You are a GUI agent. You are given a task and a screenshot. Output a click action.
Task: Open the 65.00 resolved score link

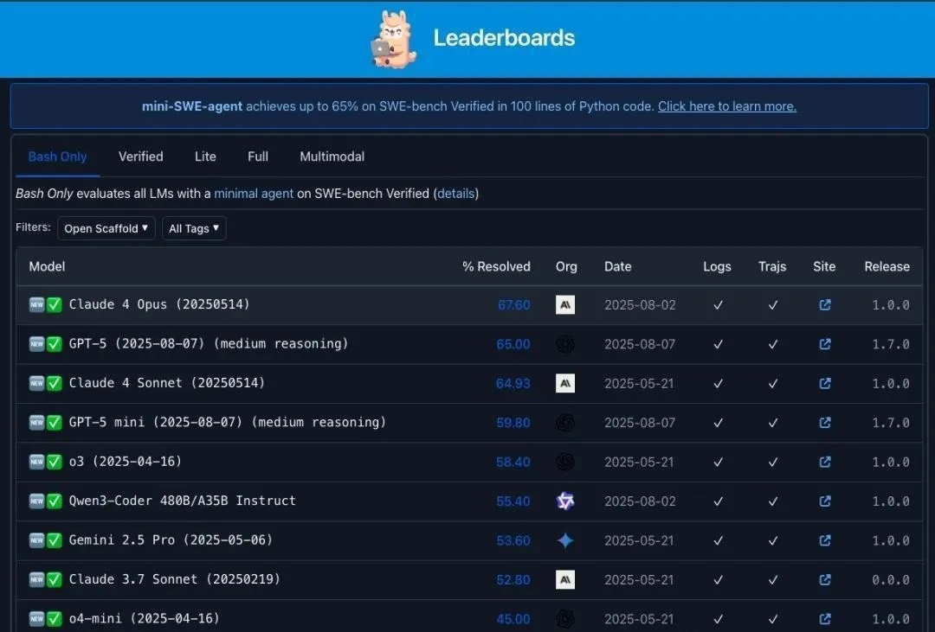pyautogui.click(x=513, y=344)
